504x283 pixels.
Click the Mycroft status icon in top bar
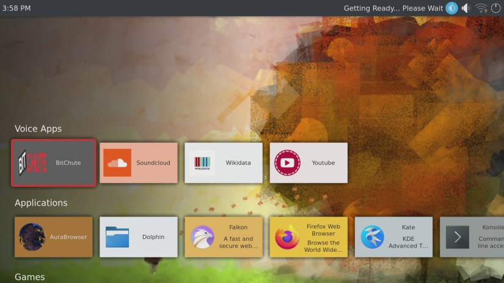[x=451, y=8]
